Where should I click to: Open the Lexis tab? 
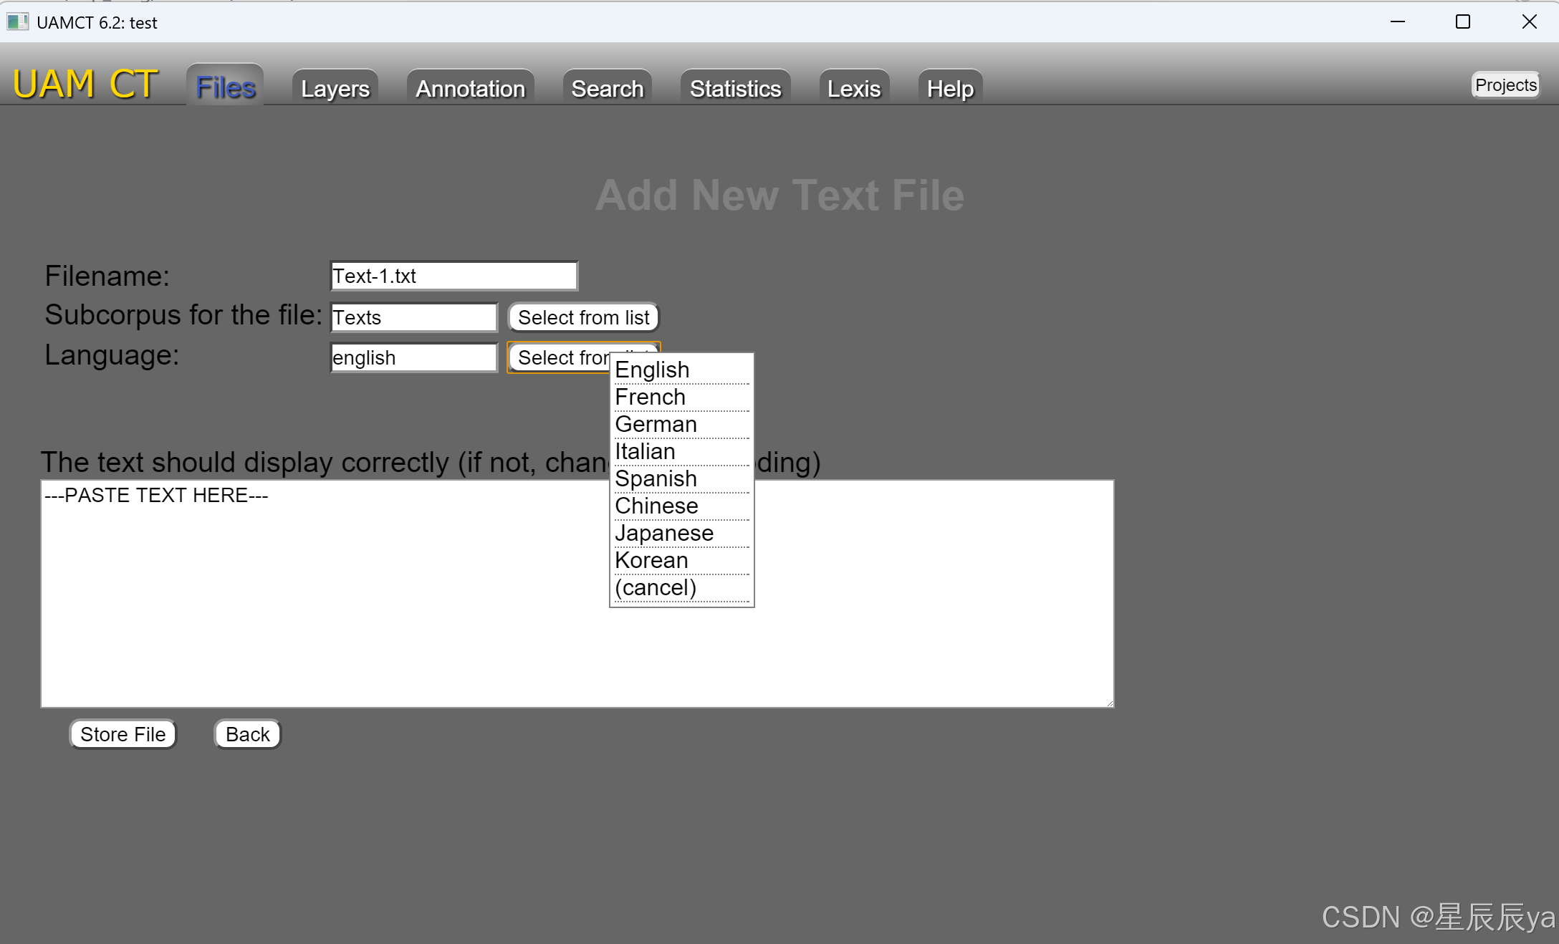853,88
